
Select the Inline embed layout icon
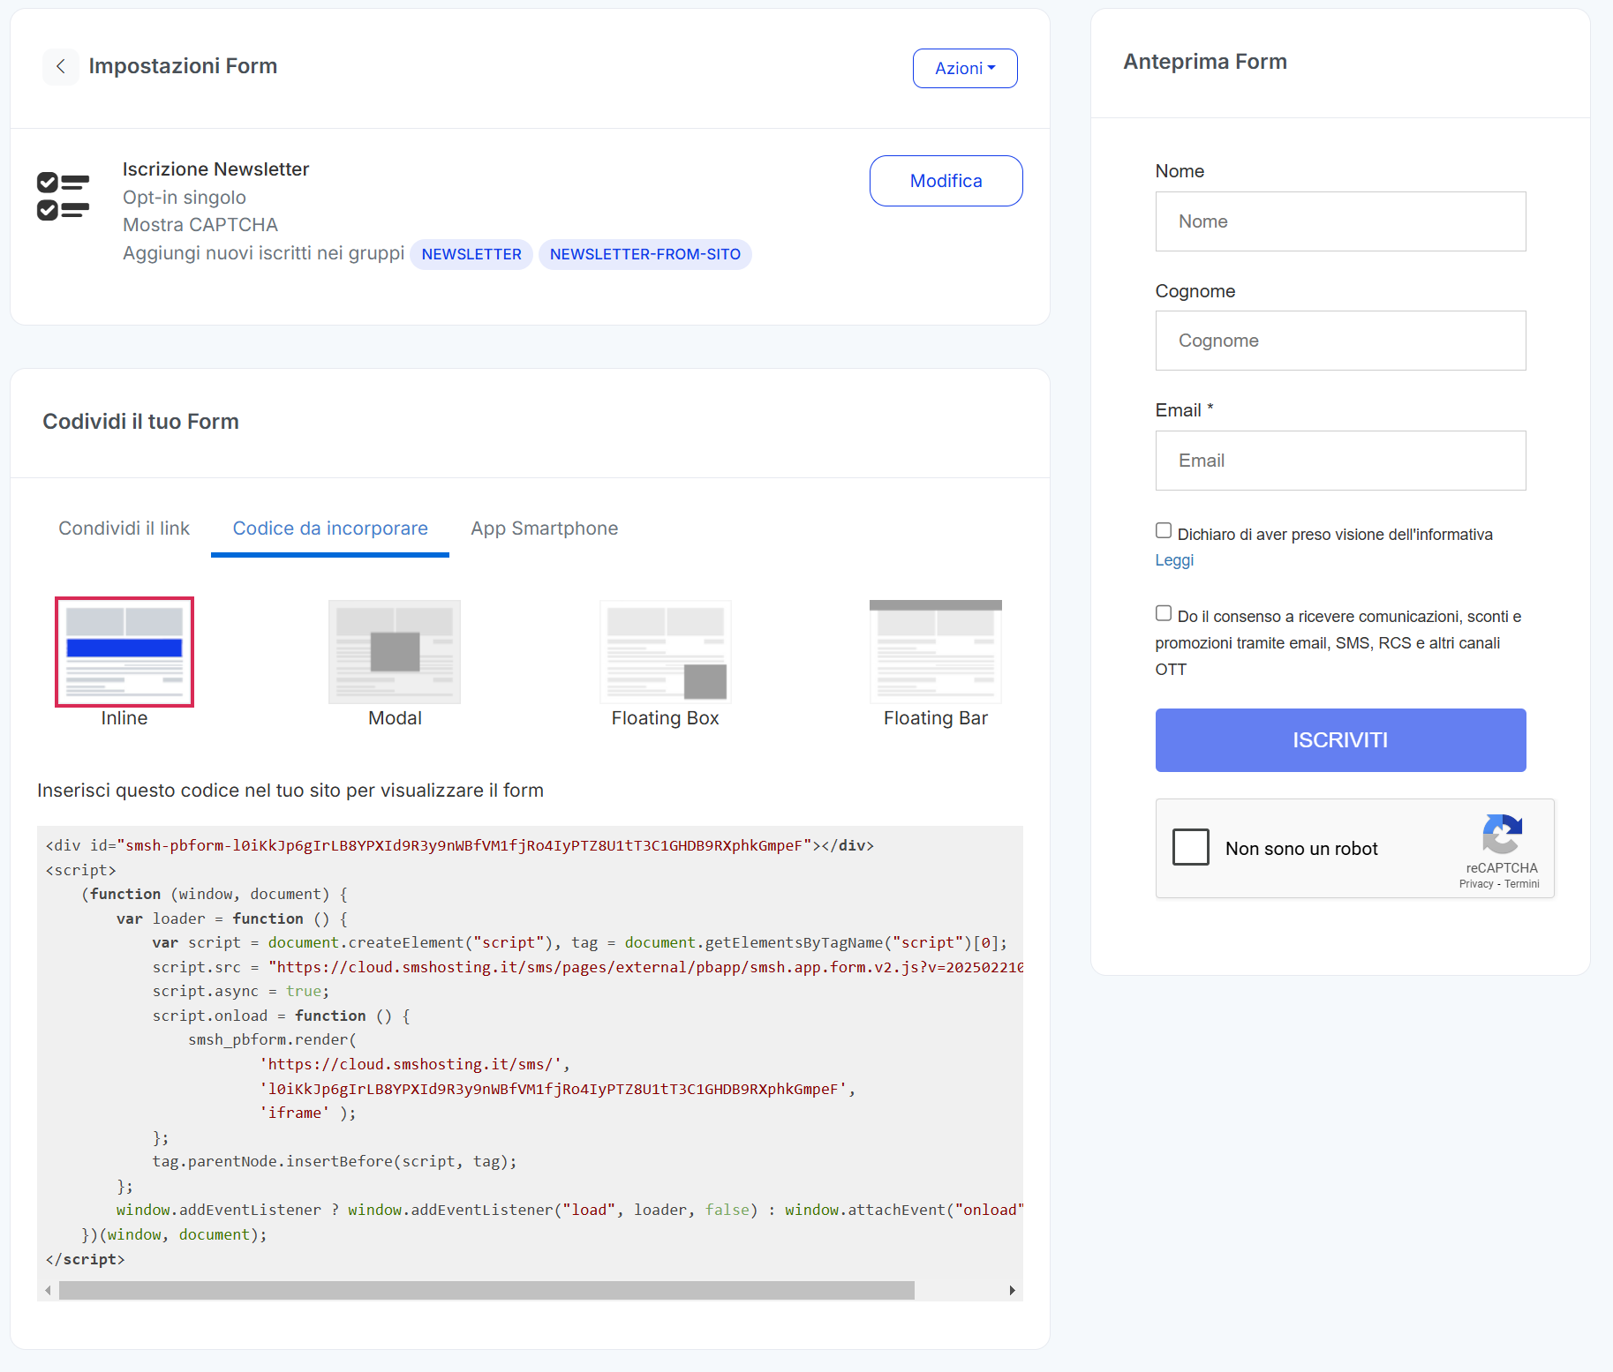click(124, 652)
